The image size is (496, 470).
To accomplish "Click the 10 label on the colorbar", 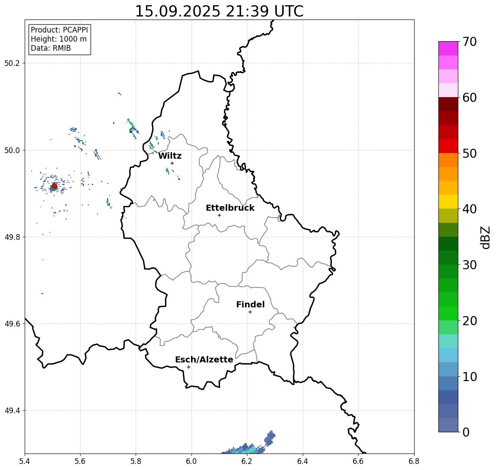I will 470,376.
